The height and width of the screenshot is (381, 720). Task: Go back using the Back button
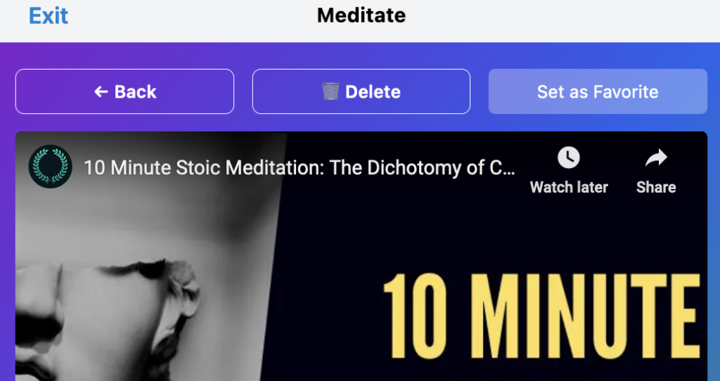(x=125, y=91)
